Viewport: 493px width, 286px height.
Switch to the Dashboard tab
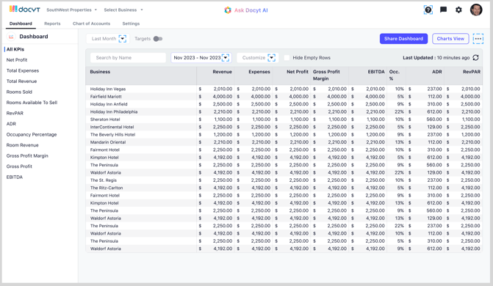21,23
